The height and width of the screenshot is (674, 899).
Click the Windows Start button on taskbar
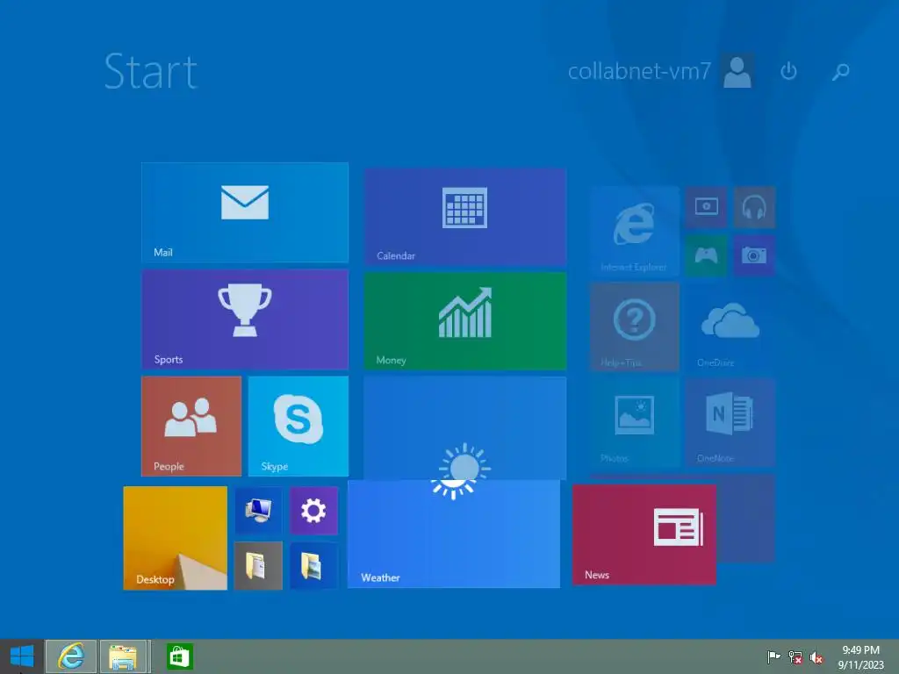click(x=22, y=656)
